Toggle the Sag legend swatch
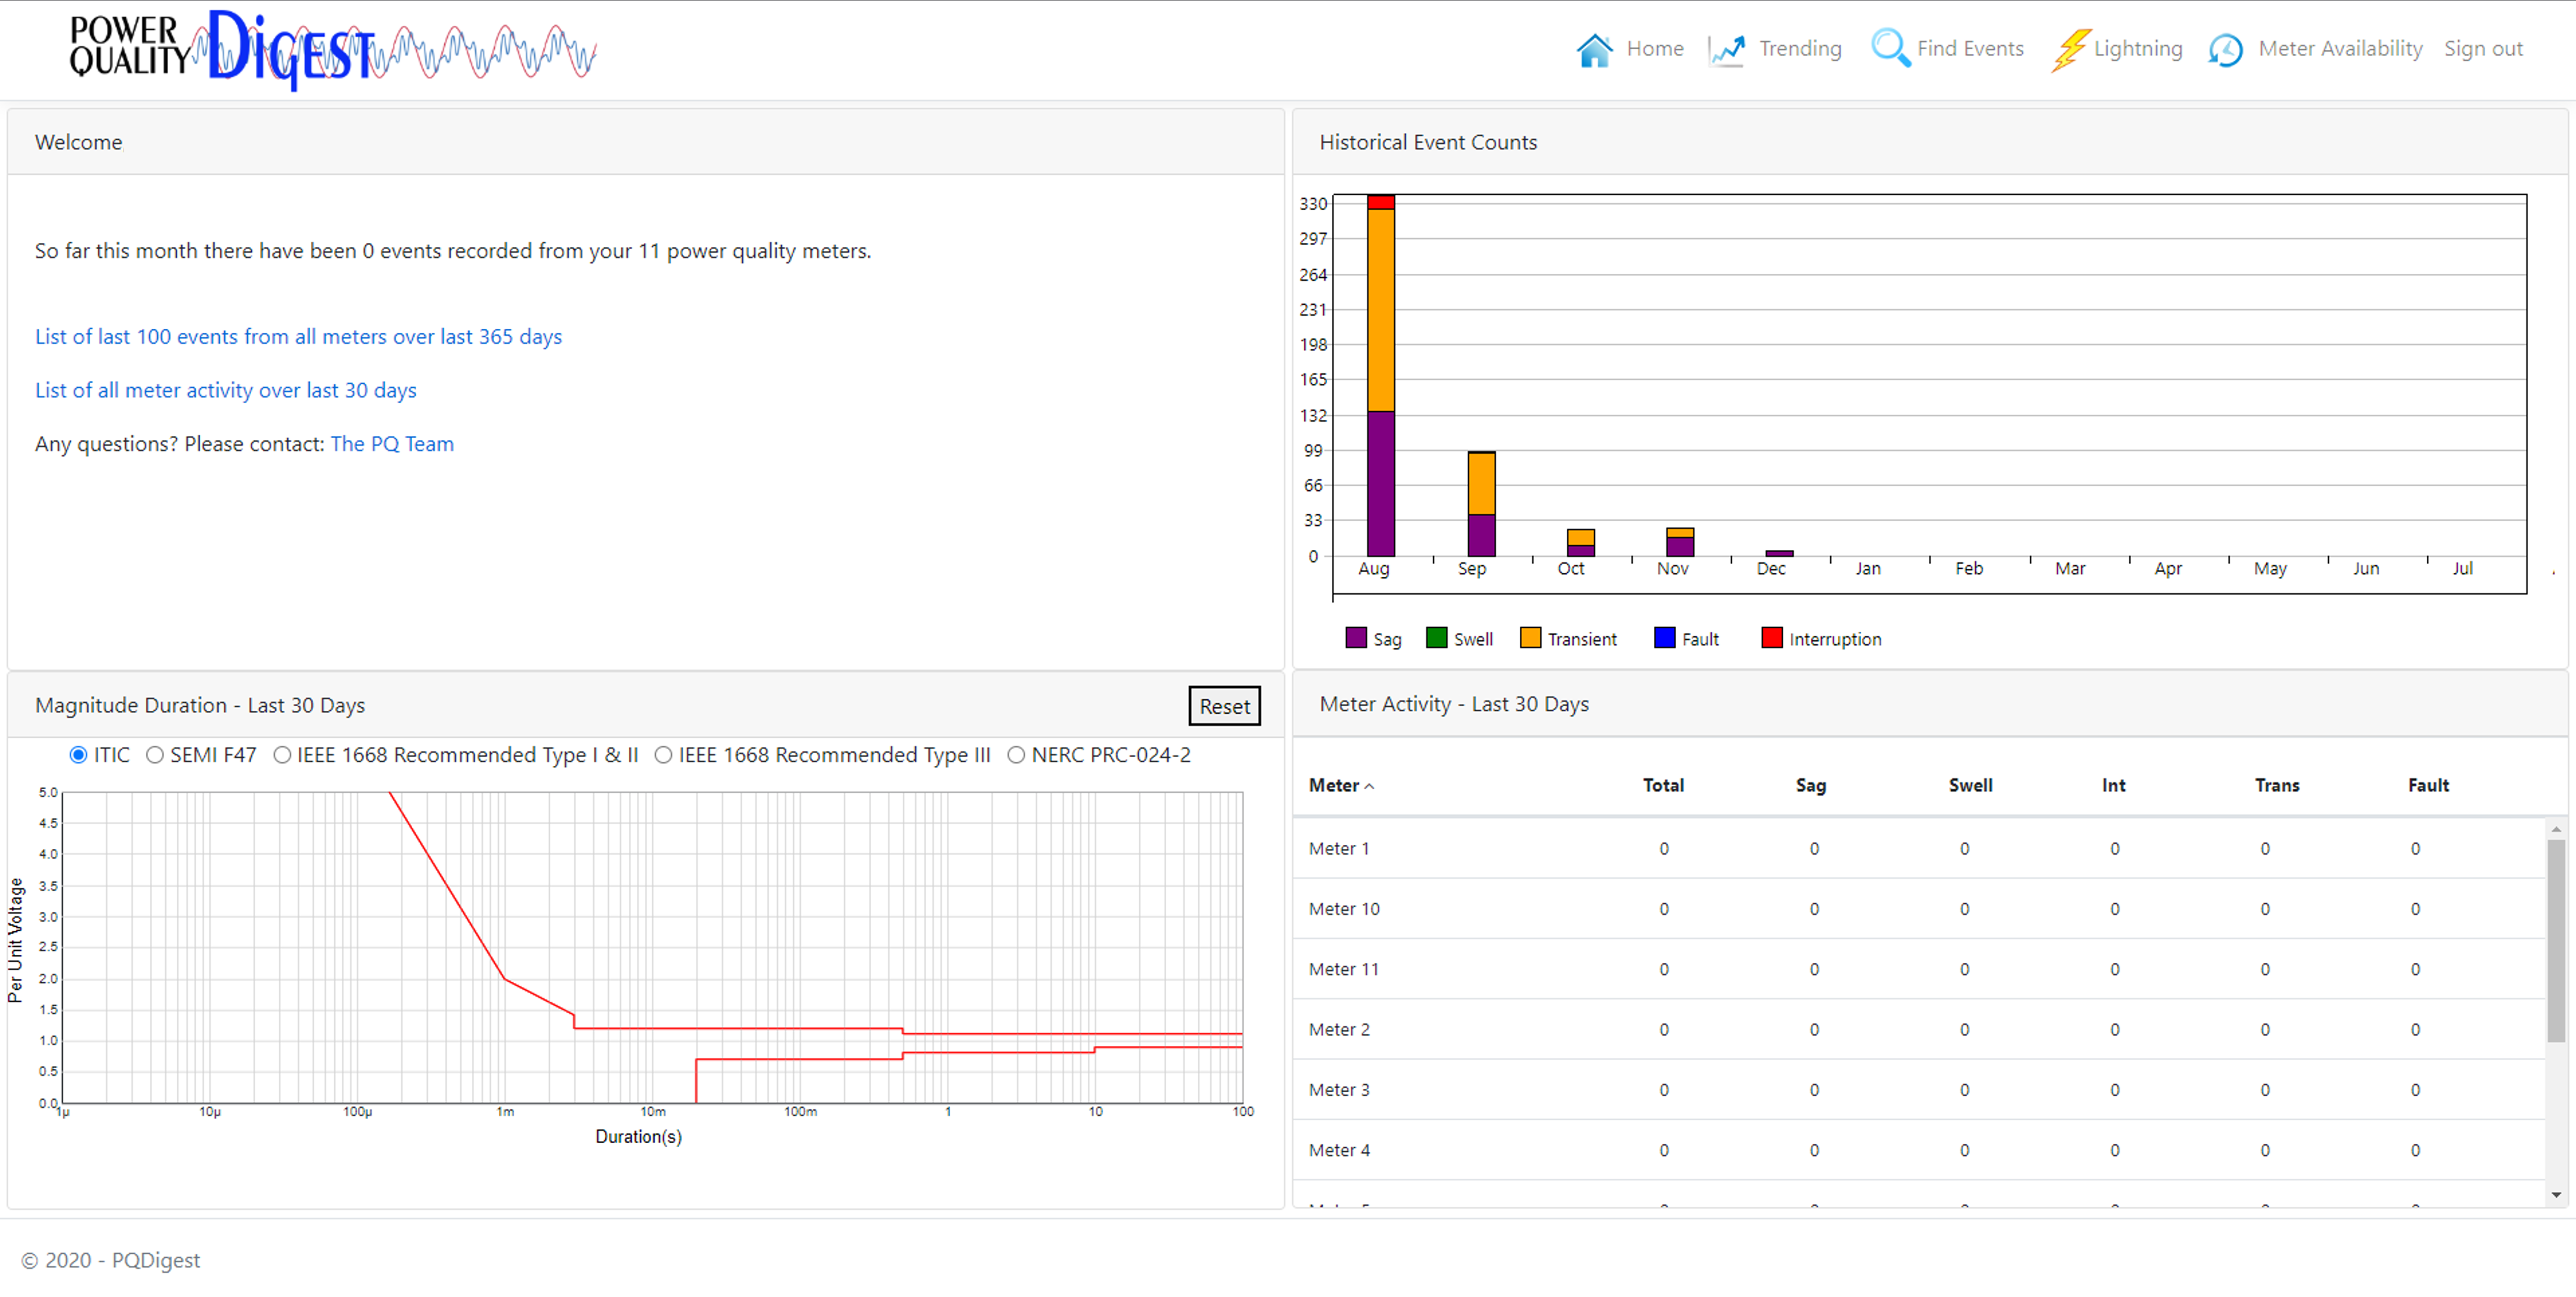 [1355, 638]
